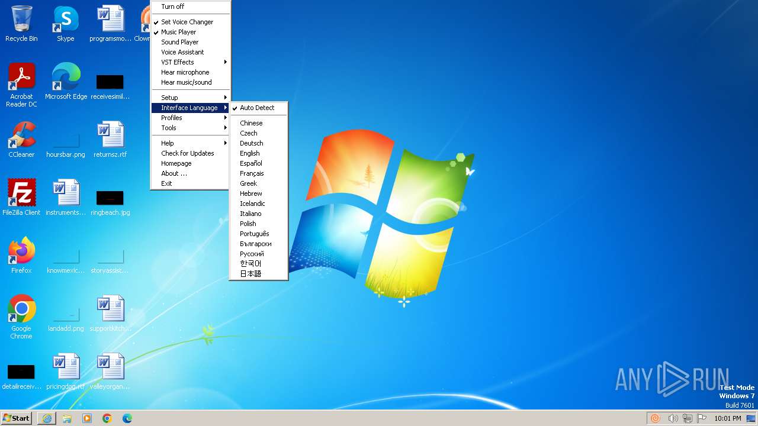Open the Skype desktop shortcut

pos(65,24)
